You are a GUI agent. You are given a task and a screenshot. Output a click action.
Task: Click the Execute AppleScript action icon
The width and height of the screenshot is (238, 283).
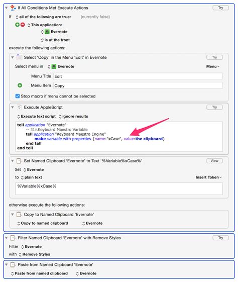[19, 107]
